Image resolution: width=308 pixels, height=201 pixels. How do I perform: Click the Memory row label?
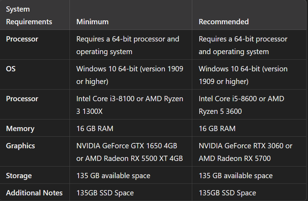point(20,129)
